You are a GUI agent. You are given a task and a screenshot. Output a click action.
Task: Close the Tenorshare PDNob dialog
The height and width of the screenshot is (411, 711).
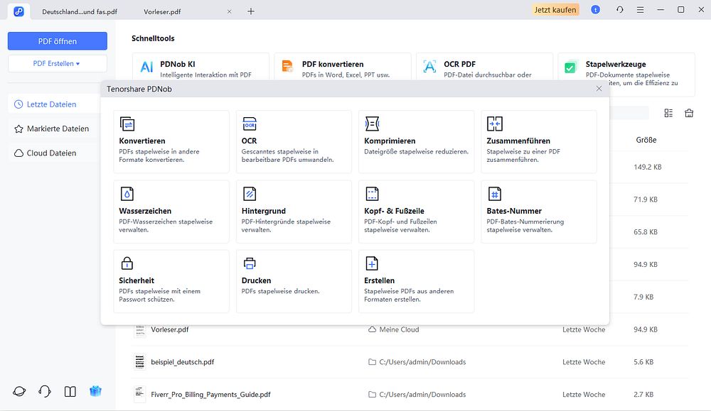599,89
